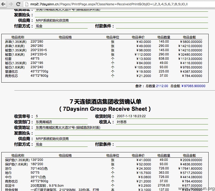
Task: Select quantity 363.00
Action: click(164, 173)
